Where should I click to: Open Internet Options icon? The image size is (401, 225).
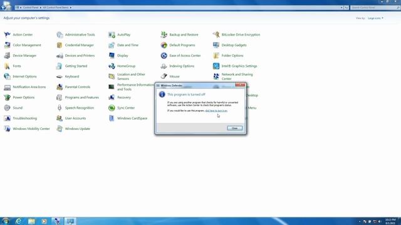click(x=7, y=76)
